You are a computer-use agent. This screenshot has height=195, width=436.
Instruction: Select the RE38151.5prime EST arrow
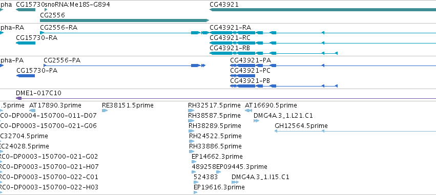click(x=105, y=111)
